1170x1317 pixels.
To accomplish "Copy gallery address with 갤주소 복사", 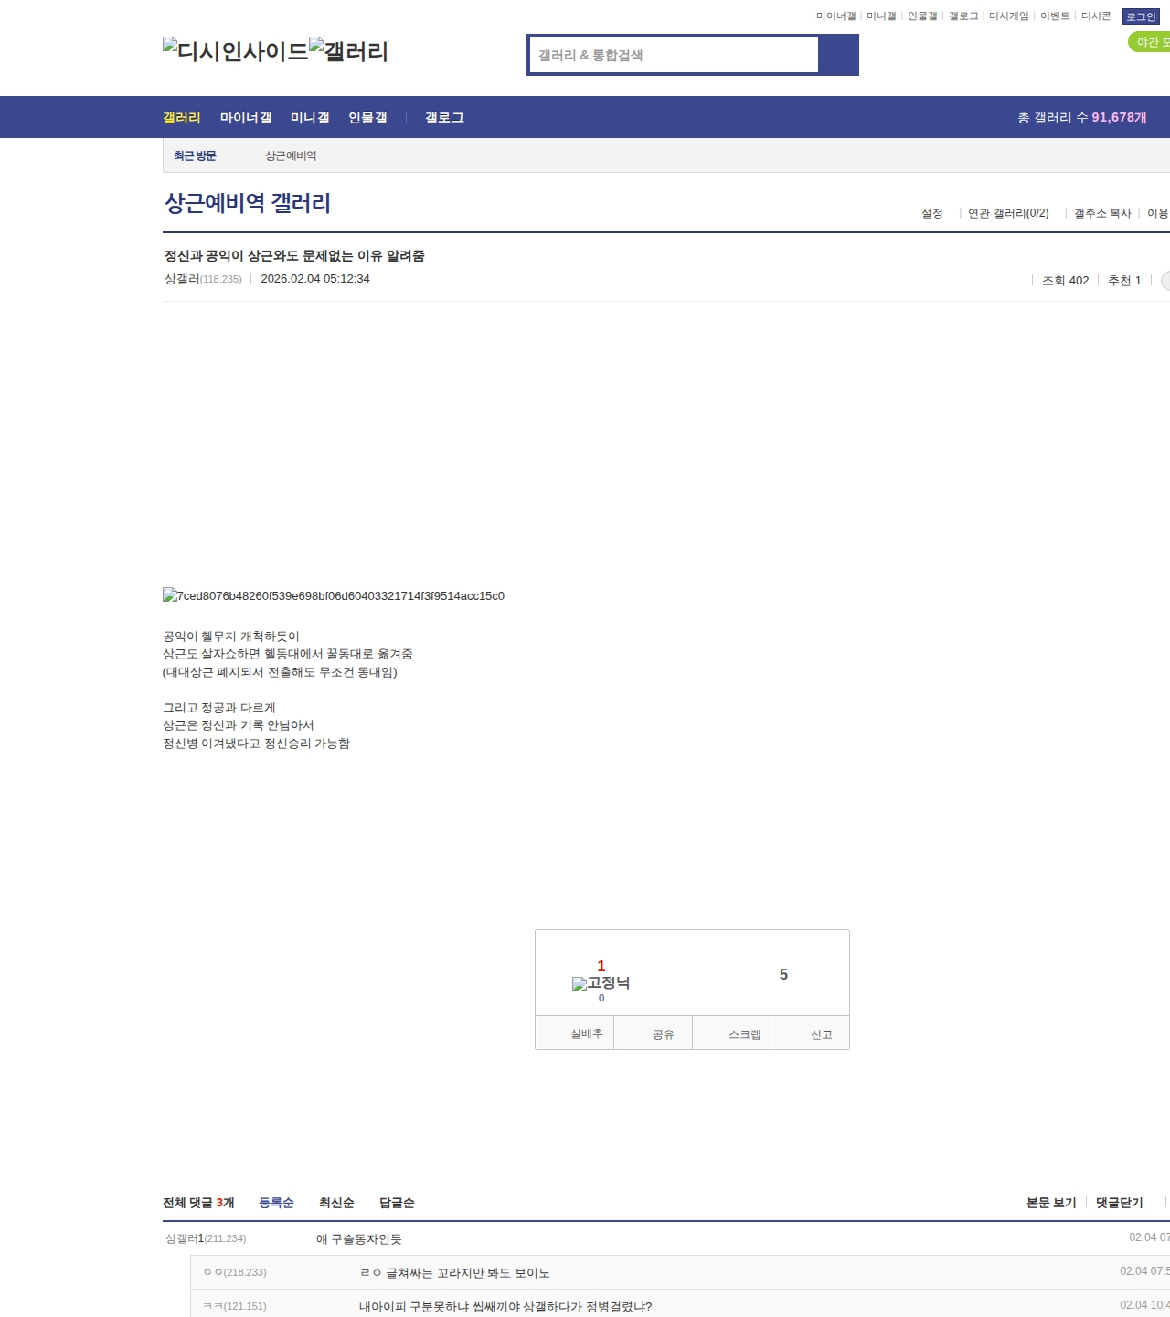I will [1101, 213].
